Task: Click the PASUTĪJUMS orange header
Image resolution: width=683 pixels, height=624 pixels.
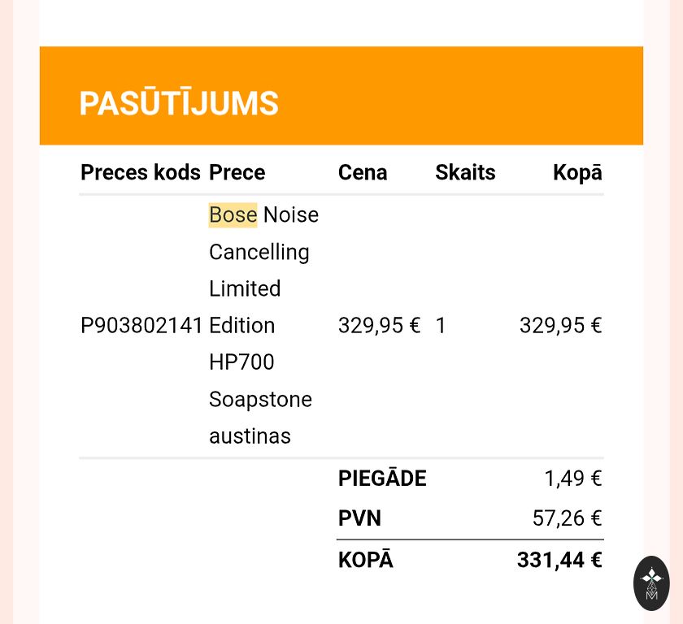Action: coord(179,104)
